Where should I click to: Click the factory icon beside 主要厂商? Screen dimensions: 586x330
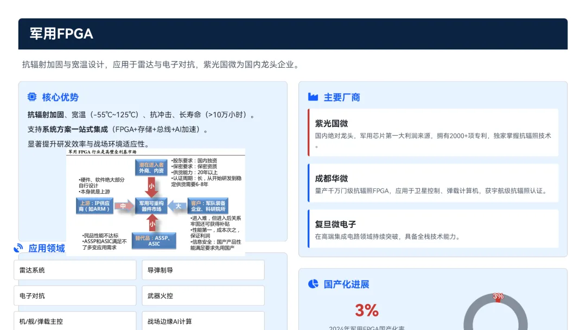pyautogui.click(x=313, y=97)
